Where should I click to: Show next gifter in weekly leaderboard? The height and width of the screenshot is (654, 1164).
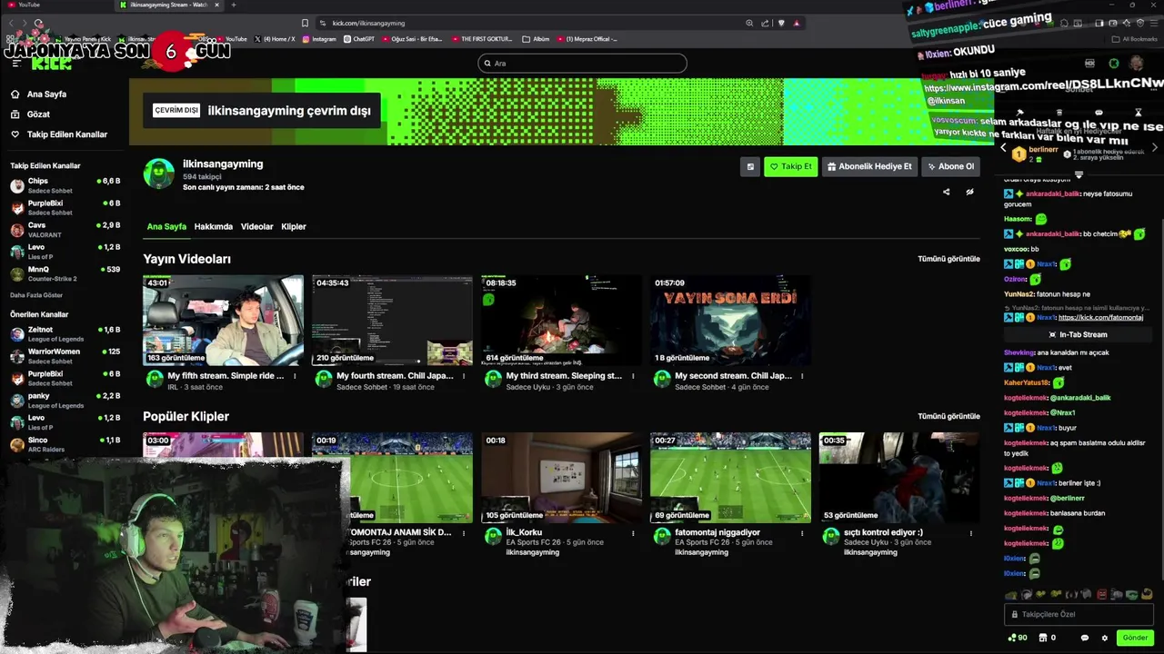point(1154,148)
